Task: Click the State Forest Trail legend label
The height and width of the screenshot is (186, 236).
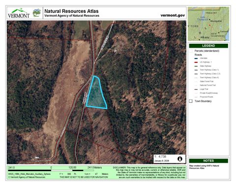Action: coord(206,82)
